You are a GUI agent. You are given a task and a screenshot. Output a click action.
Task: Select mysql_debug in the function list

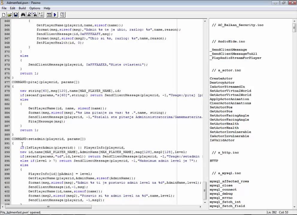pyautogui.click(x=221, y=194)
